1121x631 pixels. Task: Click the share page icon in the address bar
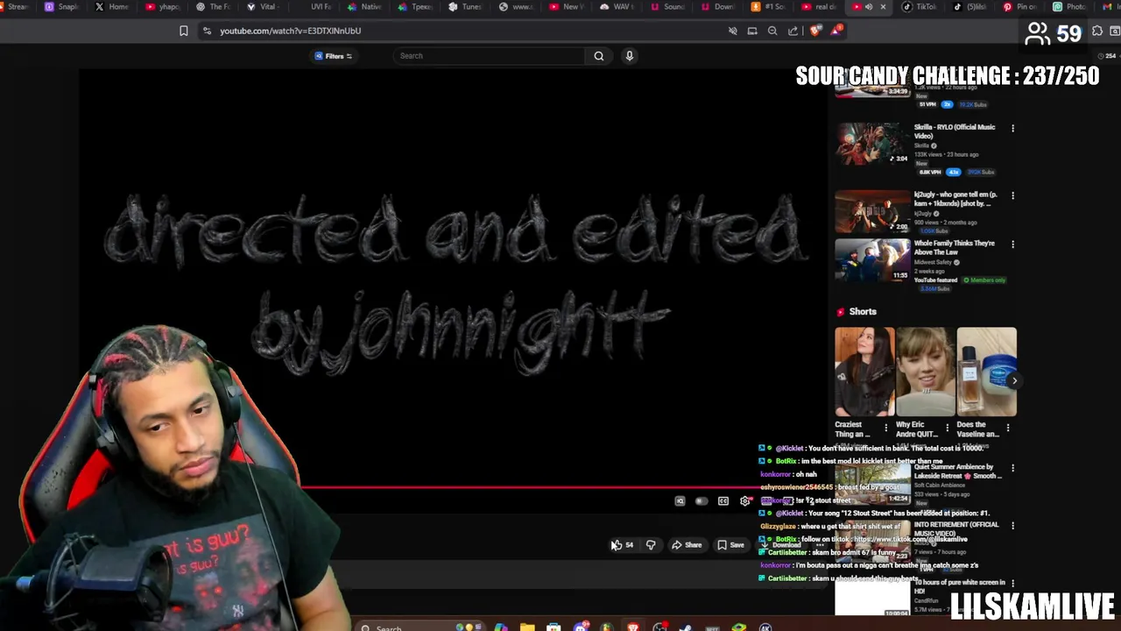pos(793,31)
